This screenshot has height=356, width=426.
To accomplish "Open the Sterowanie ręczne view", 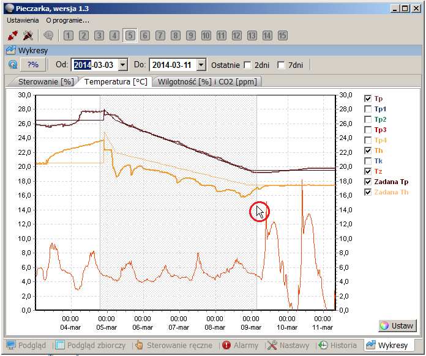I will [x=174, y=346].
